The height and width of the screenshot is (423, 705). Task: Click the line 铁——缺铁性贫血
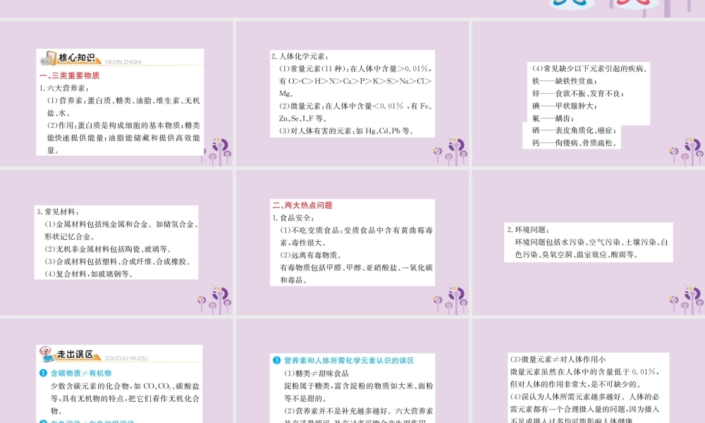pyautogui.click(x=565, y=81)
